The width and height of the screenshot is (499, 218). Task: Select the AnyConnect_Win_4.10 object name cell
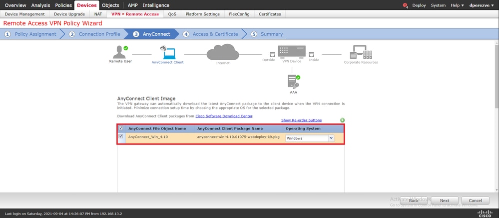pyautogui.click(x=148, y=137)
